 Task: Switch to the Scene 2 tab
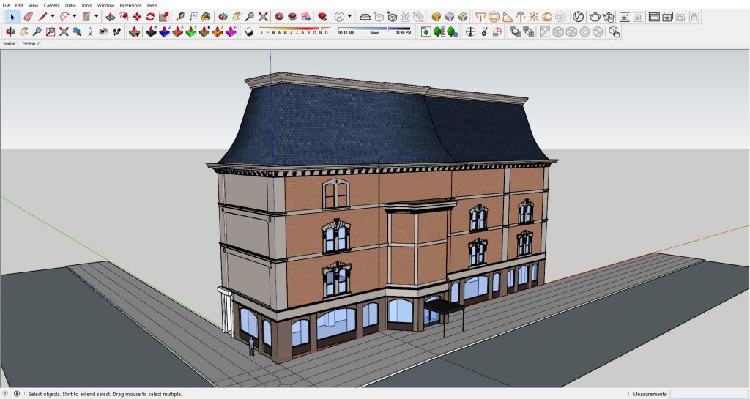31,44
